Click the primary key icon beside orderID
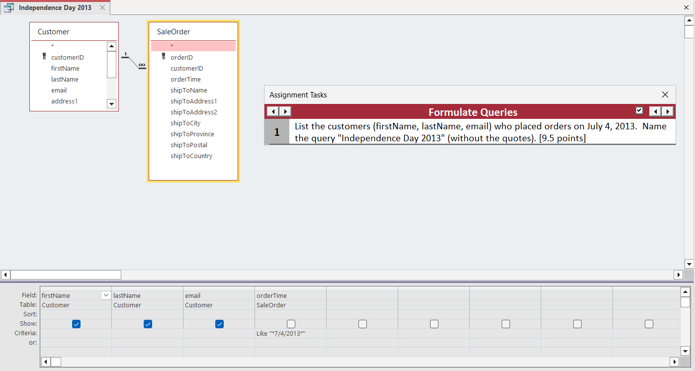Viewport: 695px width, 371px height. [x=164, y=57]
